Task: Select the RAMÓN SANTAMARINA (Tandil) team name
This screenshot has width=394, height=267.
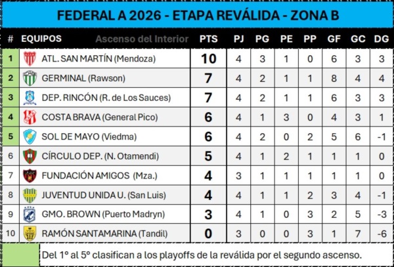Action: [104, 234]
